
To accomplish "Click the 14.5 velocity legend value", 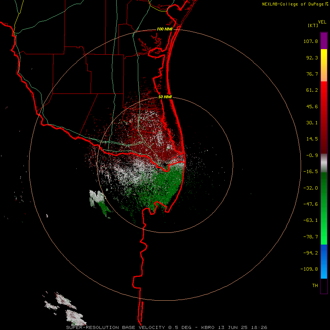I will [x=312, y=139].
